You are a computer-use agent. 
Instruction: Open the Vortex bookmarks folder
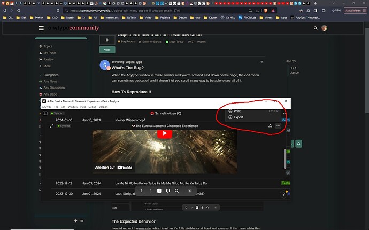tap(266, 18)
